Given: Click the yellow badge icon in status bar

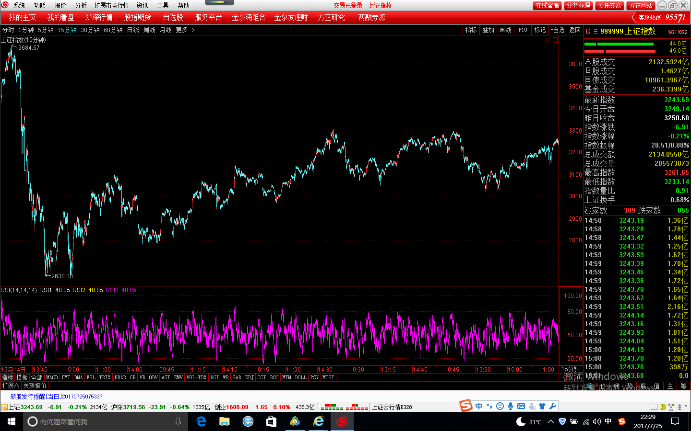Looking at the screenshot, I should pos(663,407).
